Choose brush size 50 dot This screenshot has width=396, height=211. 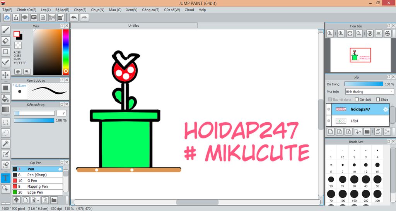[x=377, y=180]
